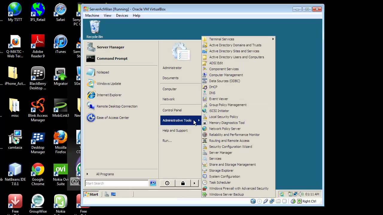Viewport: 383px width, 215px height.
Task: Open the Machine menu in VirtualBox
Action: pos(92,16)
